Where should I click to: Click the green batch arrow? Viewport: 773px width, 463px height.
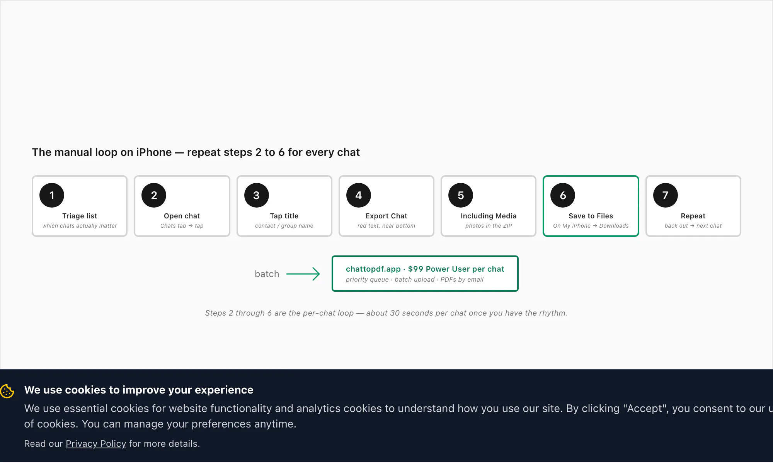click(303, 274)
